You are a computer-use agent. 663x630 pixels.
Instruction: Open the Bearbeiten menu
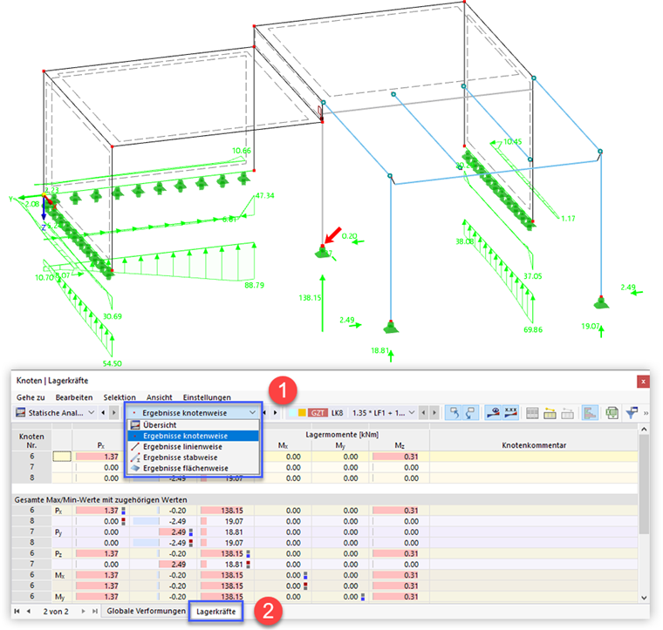point(74,397)
